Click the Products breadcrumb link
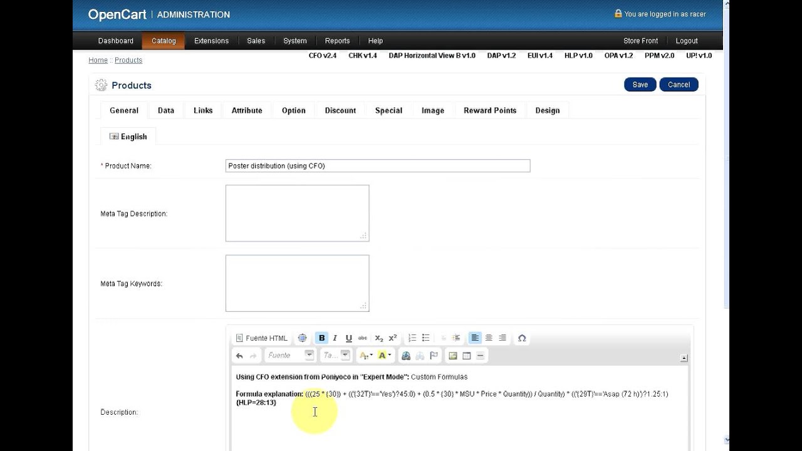Viewport: 802px width, 451px height. click(x=128, y=60)
